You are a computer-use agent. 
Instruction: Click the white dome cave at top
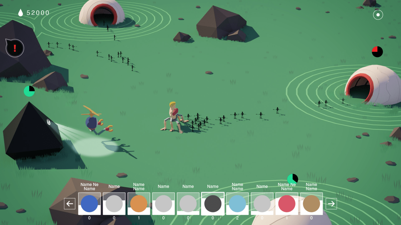pos(102,13)
